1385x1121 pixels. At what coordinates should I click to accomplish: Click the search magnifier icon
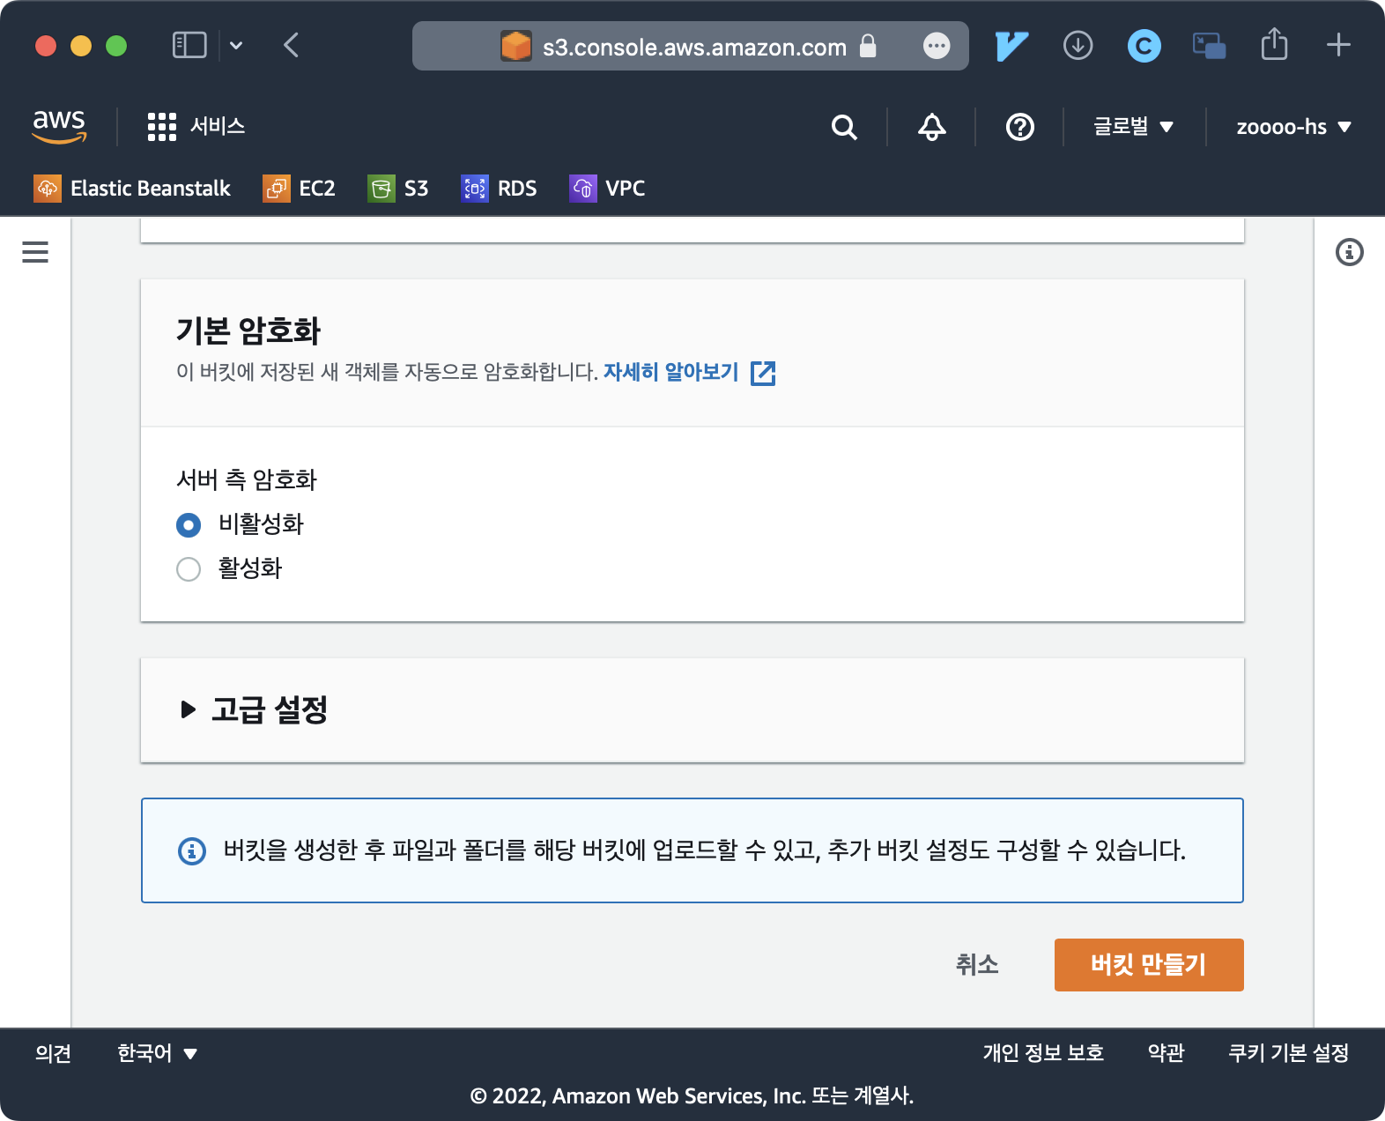(x=844, y=127)
